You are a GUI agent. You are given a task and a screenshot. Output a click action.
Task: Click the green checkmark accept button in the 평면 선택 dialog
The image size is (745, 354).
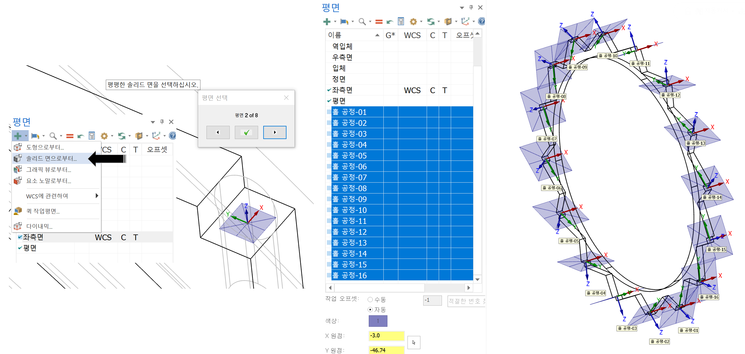246,132
